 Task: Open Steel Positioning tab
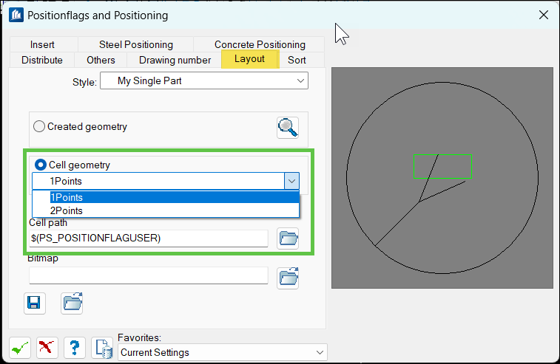135,44
